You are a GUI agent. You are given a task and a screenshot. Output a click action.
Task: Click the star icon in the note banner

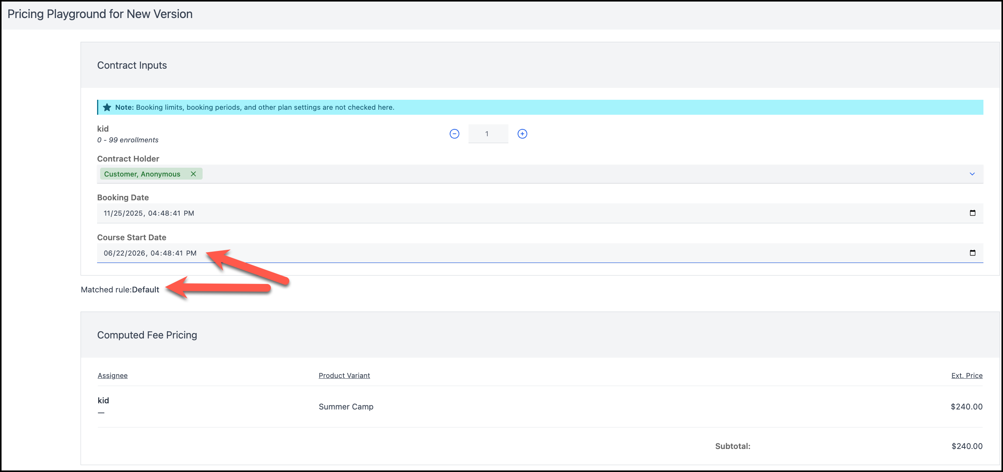tap(107, 107)
